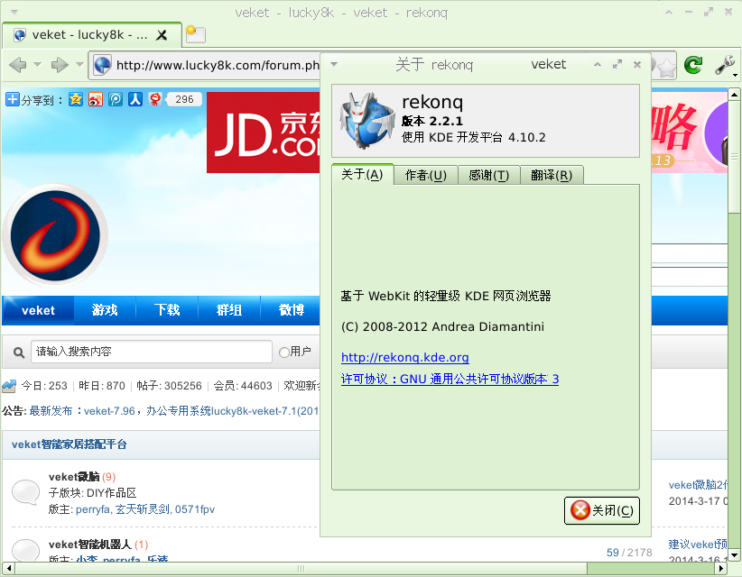Viewport: 742px width, 577px height.
Task: Click the 关闭(C) close button
Action: [602, 510]
